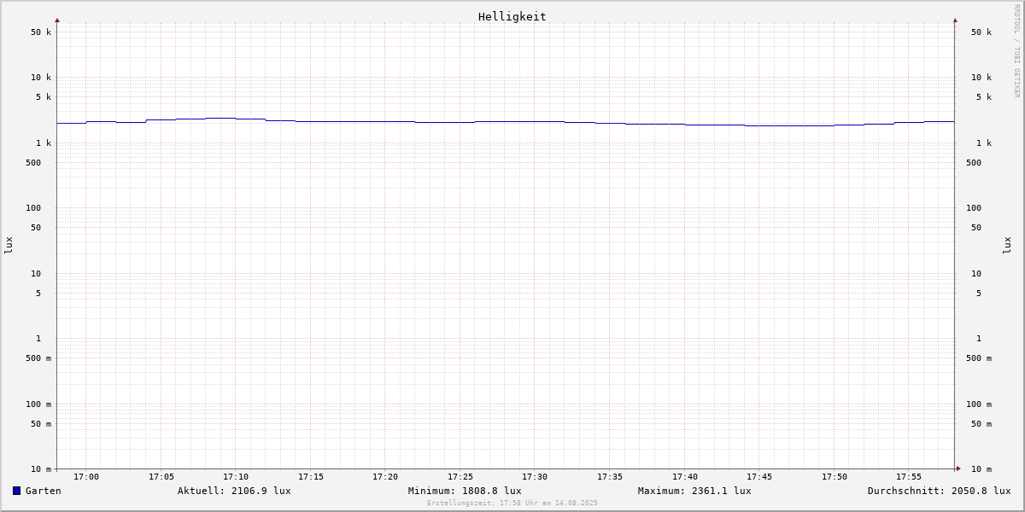1025x512 pixels.
Task: Click the blue Garten legend color box
Action: pyautogui.click(x=16, y=491)
